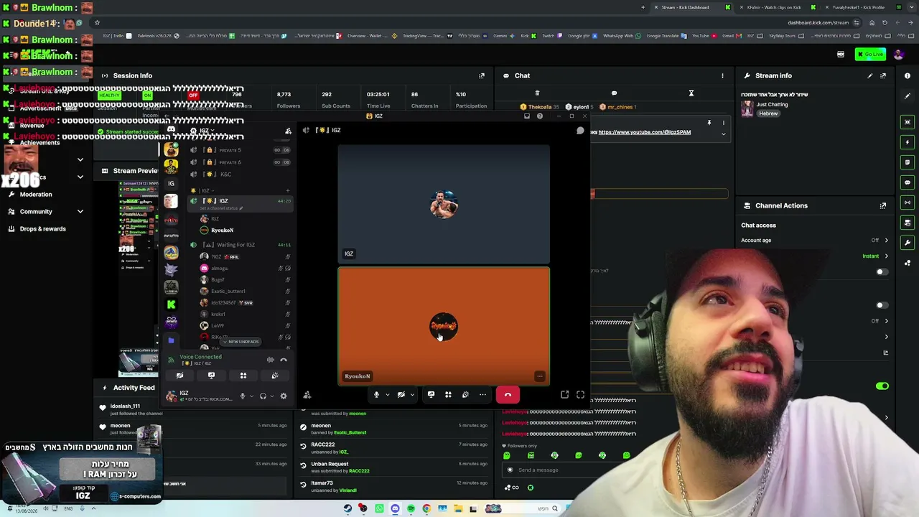The image size is (919, 517).
Task: Pop out the Session Info panel
Action: tap(482, 75)
